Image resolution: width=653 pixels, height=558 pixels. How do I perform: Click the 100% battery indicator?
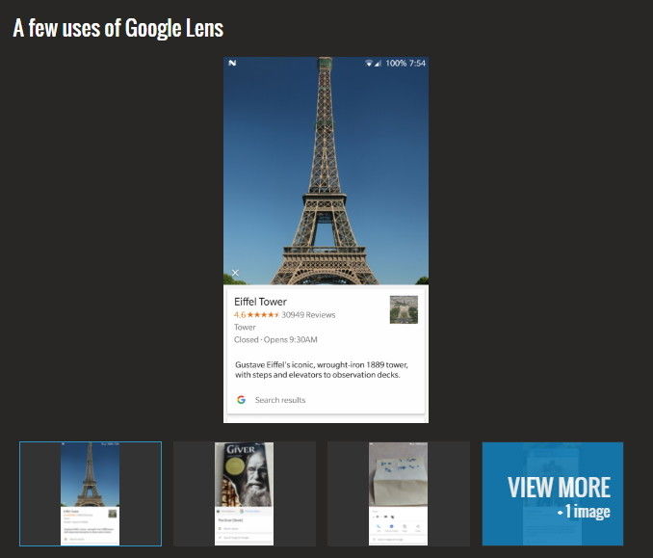pos(396,64)
